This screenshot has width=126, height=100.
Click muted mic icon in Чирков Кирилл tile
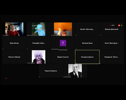(x=40, y=77)
